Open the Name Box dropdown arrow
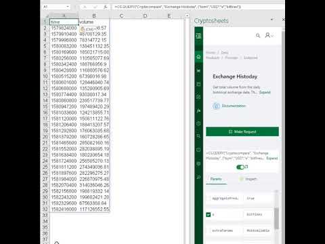The image size is (325, 244). [68, 7]
